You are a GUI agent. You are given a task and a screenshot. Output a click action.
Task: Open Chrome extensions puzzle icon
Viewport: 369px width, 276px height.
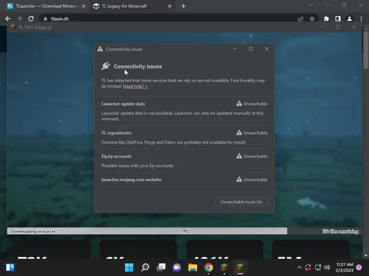(x=326, y=19)
